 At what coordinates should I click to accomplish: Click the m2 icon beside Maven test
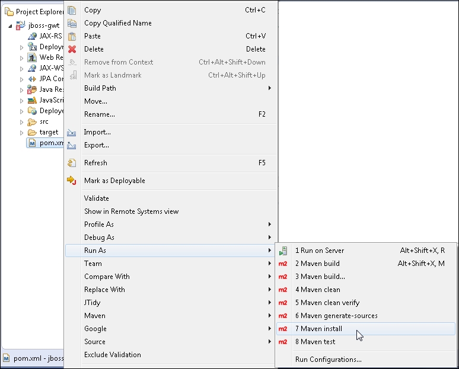click(x=283, y=342)
